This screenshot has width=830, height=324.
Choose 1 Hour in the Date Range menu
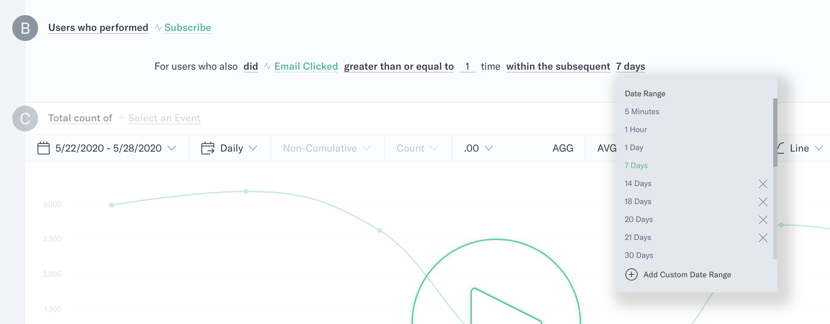pyautogui.click(x=635, y=130)
